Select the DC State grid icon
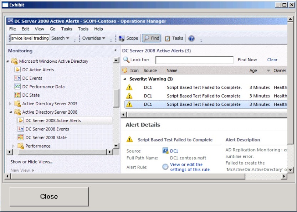 point(17,95)
